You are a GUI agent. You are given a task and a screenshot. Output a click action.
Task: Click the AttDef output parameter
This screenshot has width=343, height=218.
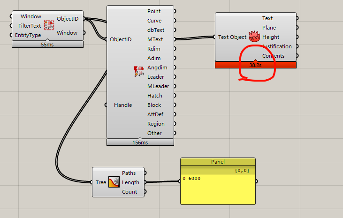coord(155,114)
